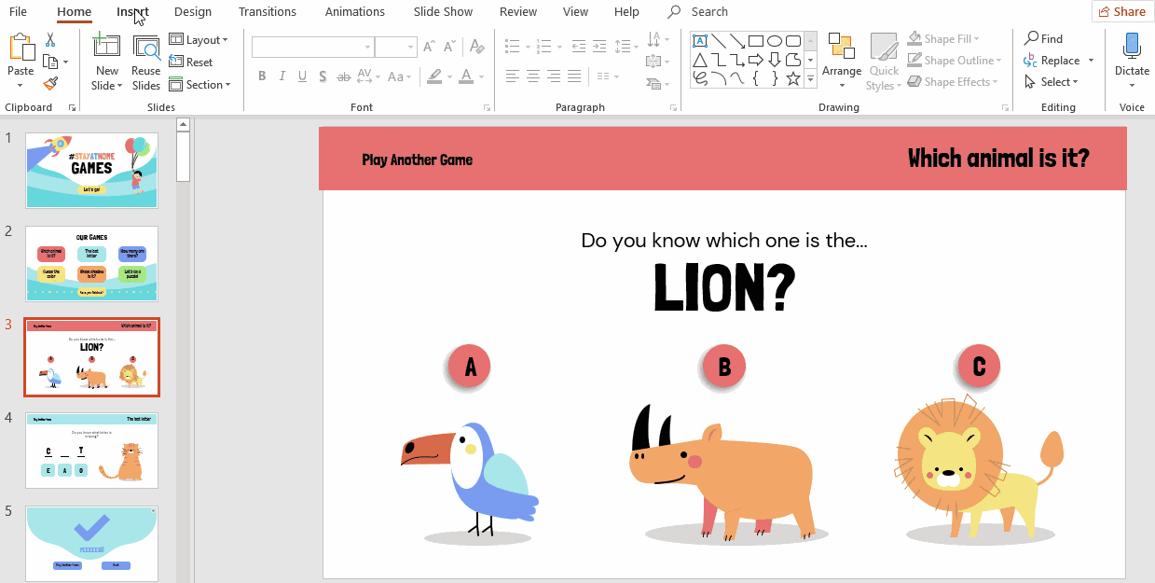
Task: Expand the Section dropdown menu
Action: point(199,85)
